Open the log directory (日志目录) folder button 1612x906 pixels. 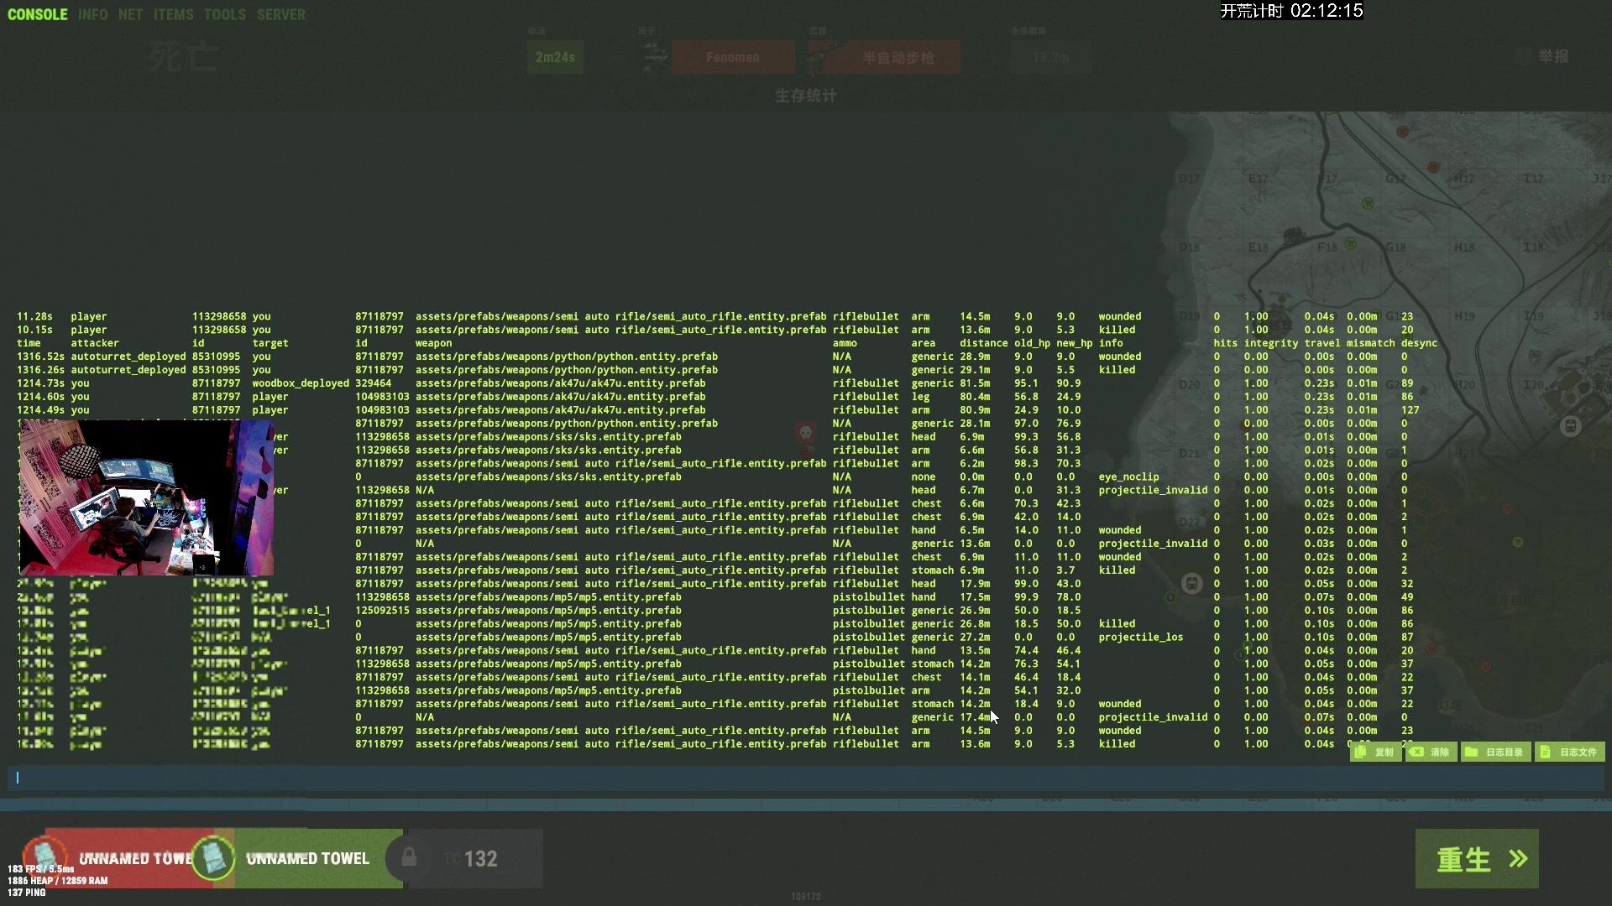pyautogui.click(x=1495, y=752)
